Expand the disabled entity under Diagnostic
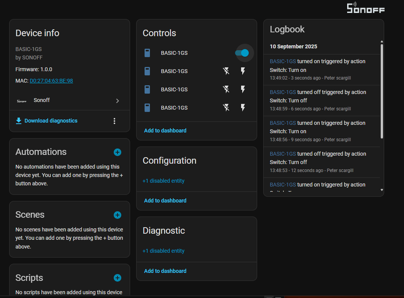Image resolution: width=404 pixels, height=298 pixels. pyautogui.click(x=163, y=251)
